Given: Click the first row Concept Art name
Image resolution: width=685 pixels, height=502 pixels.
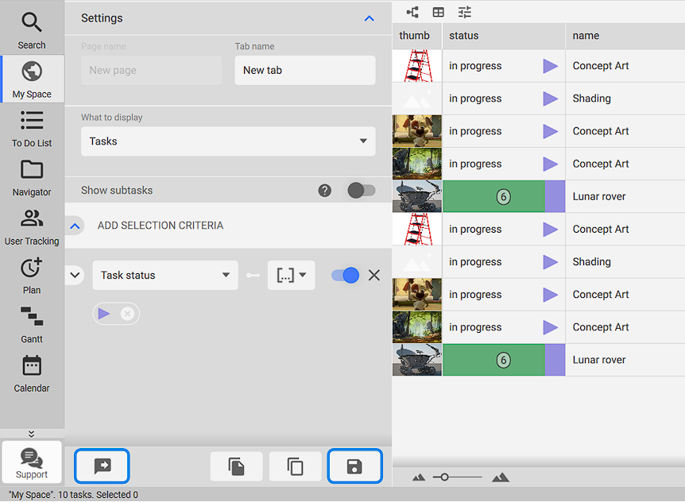Looking at the screenshot, I should pyautogui.click(x=600, y=66).
